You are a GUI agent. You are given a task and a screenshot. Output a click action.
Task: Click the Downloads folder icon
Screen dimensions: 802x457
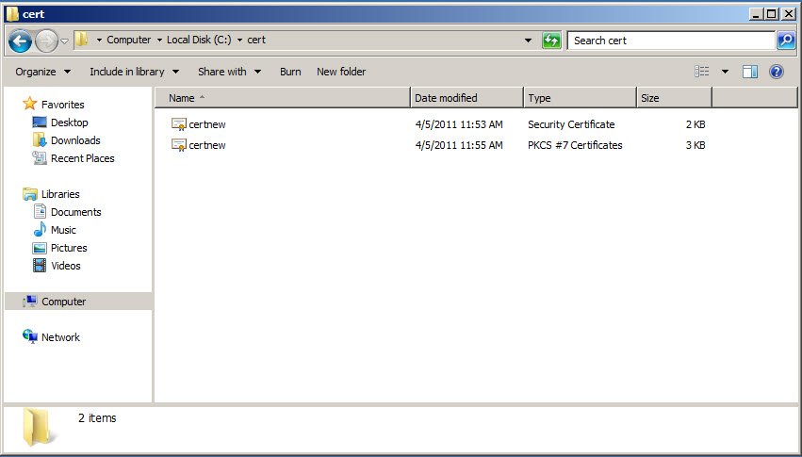[40, 140]
